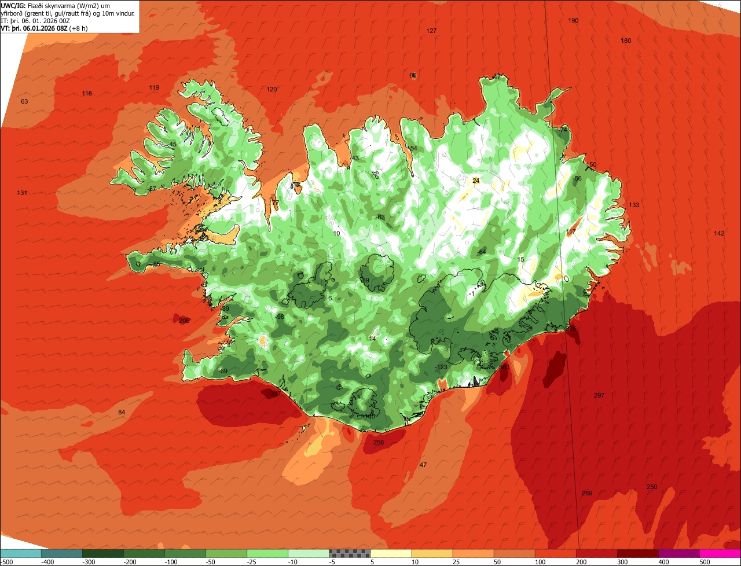
Task: Click the legend swatch between -400 and -300
Action: 61,553
